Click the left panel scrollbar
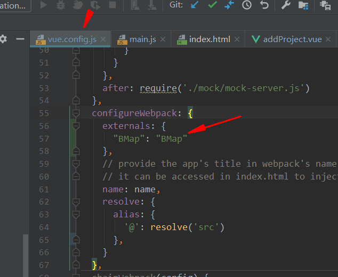Image resolution: width=338 pixels, height=277 pixels. (26, 256)
